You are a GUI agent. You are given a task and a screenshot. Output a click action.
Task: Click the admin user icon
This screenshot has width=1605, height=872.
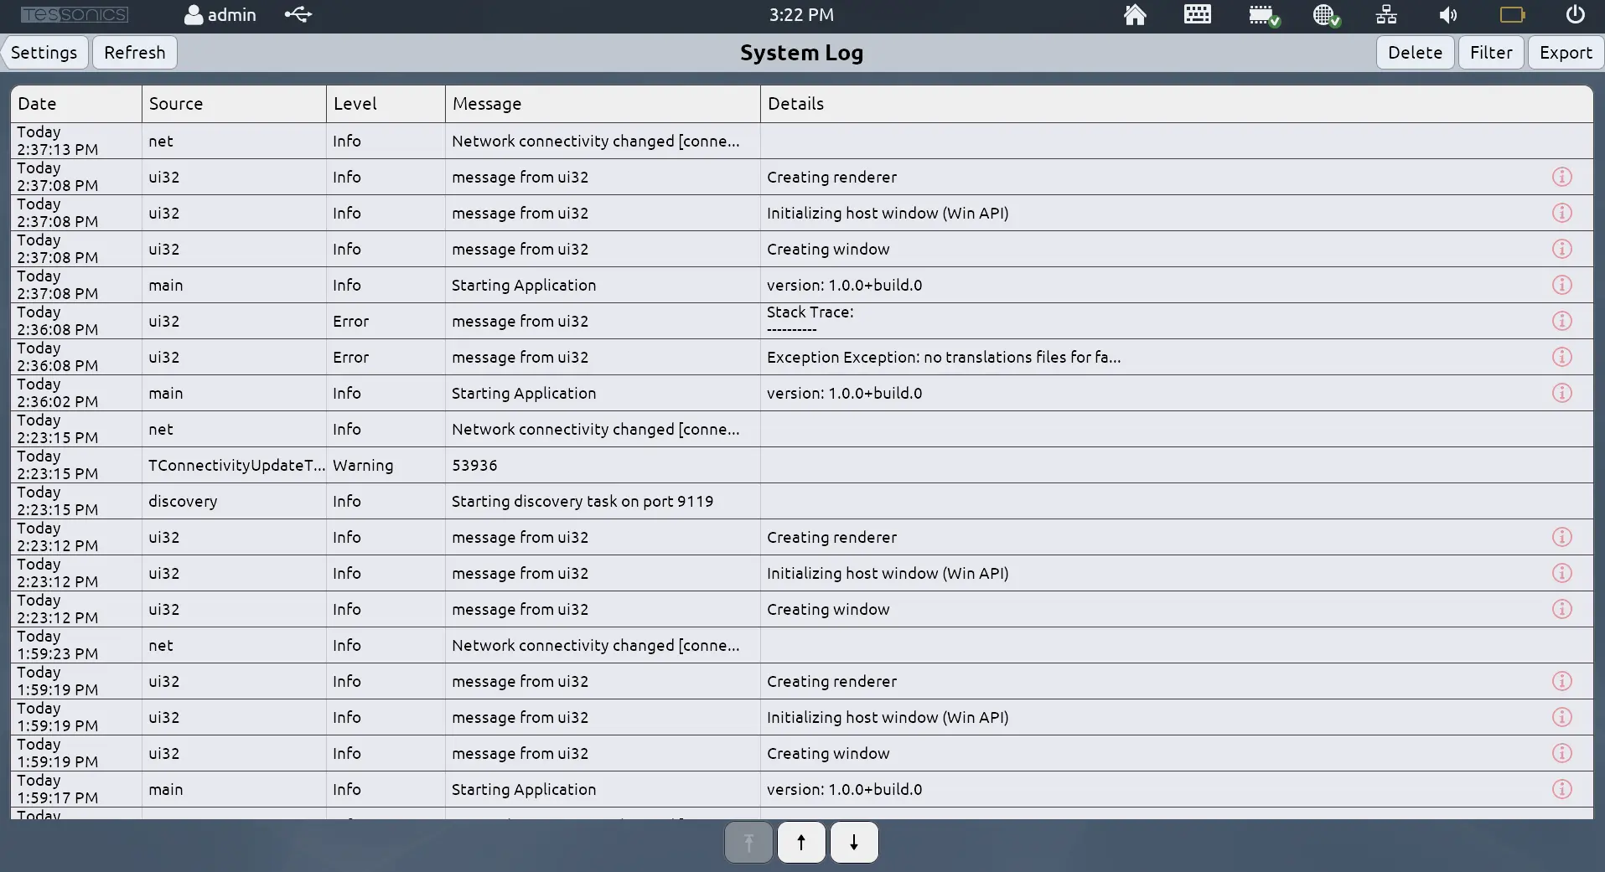(x=194, y=15)
